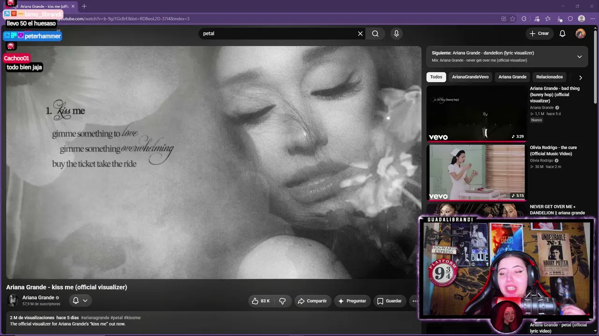
Task: Click '57,9 M de suscriptores' text
Action: click(41, 304)
